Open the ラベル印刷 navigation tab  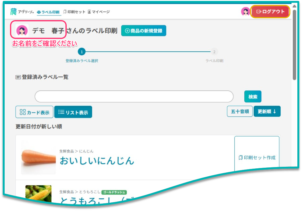click(x=48, y=12)
